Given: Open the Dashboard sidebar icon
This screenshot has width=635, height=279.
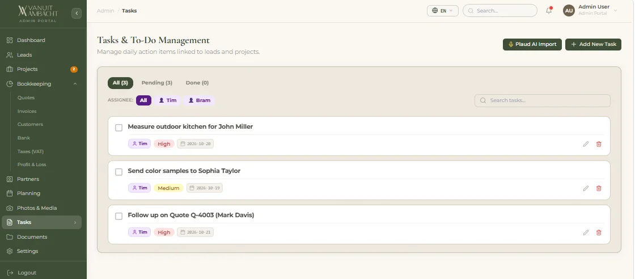Looking at the screenshot, I should [x=10, y=40].
